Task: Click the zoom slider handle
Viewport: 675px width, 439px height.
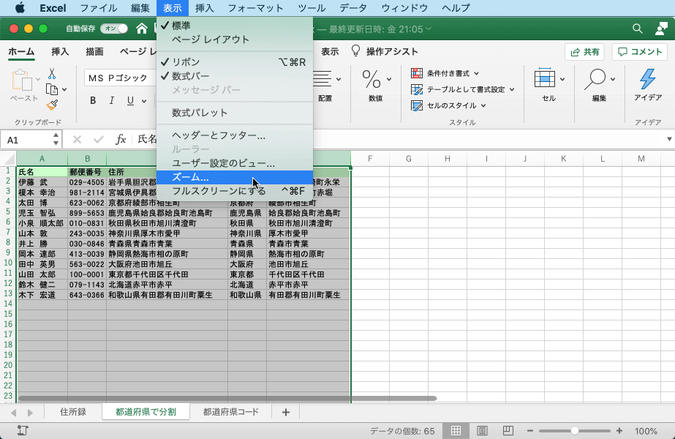Action: (574, 431)
